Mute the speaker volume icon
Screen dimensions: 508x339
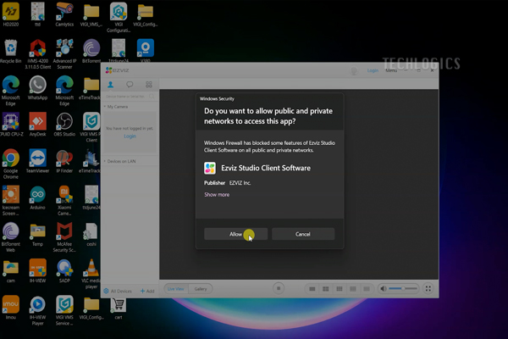click(384, 289)
